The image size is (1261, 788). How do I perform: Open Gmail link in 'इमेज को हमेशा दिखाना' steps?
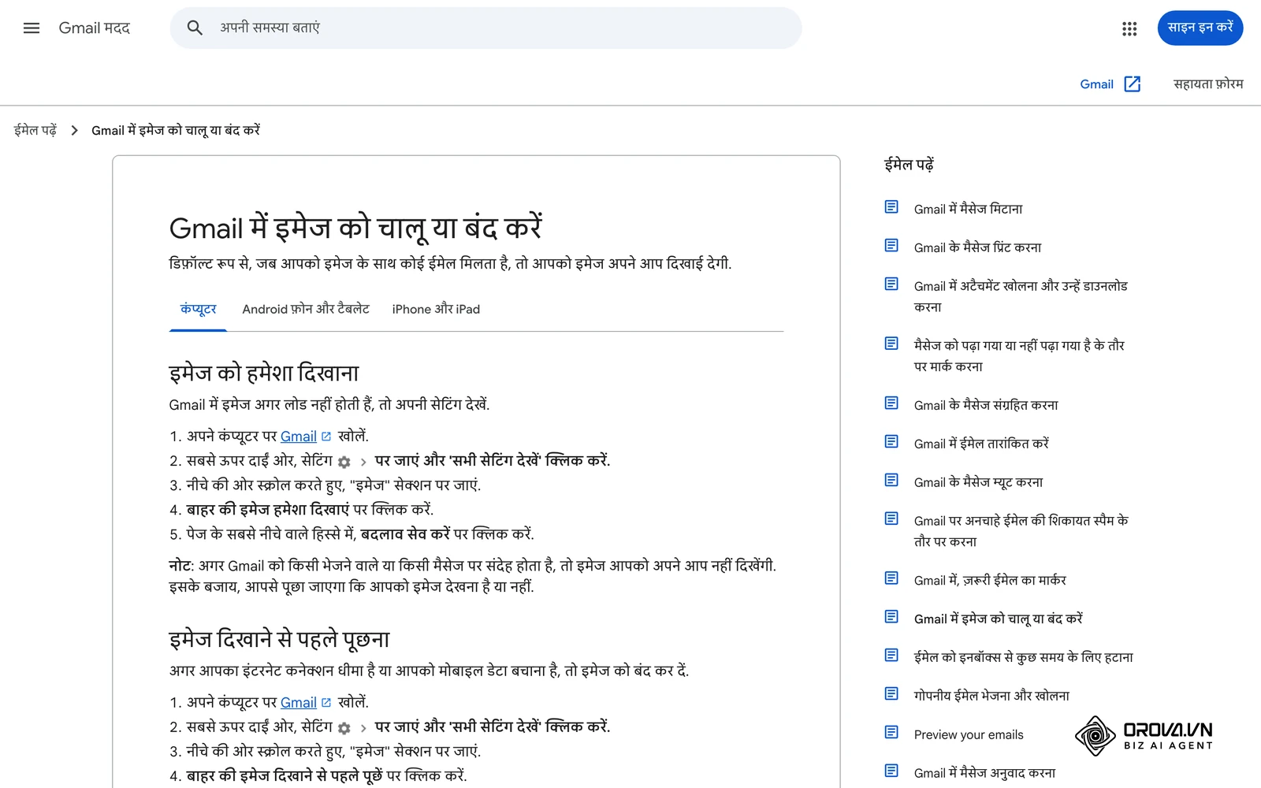[x=299, y=437]
